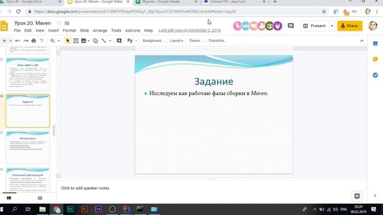The height and width of the screenshot is (215, 383).
Task: Insert an image with the Image icon
Action: (84, 41)
